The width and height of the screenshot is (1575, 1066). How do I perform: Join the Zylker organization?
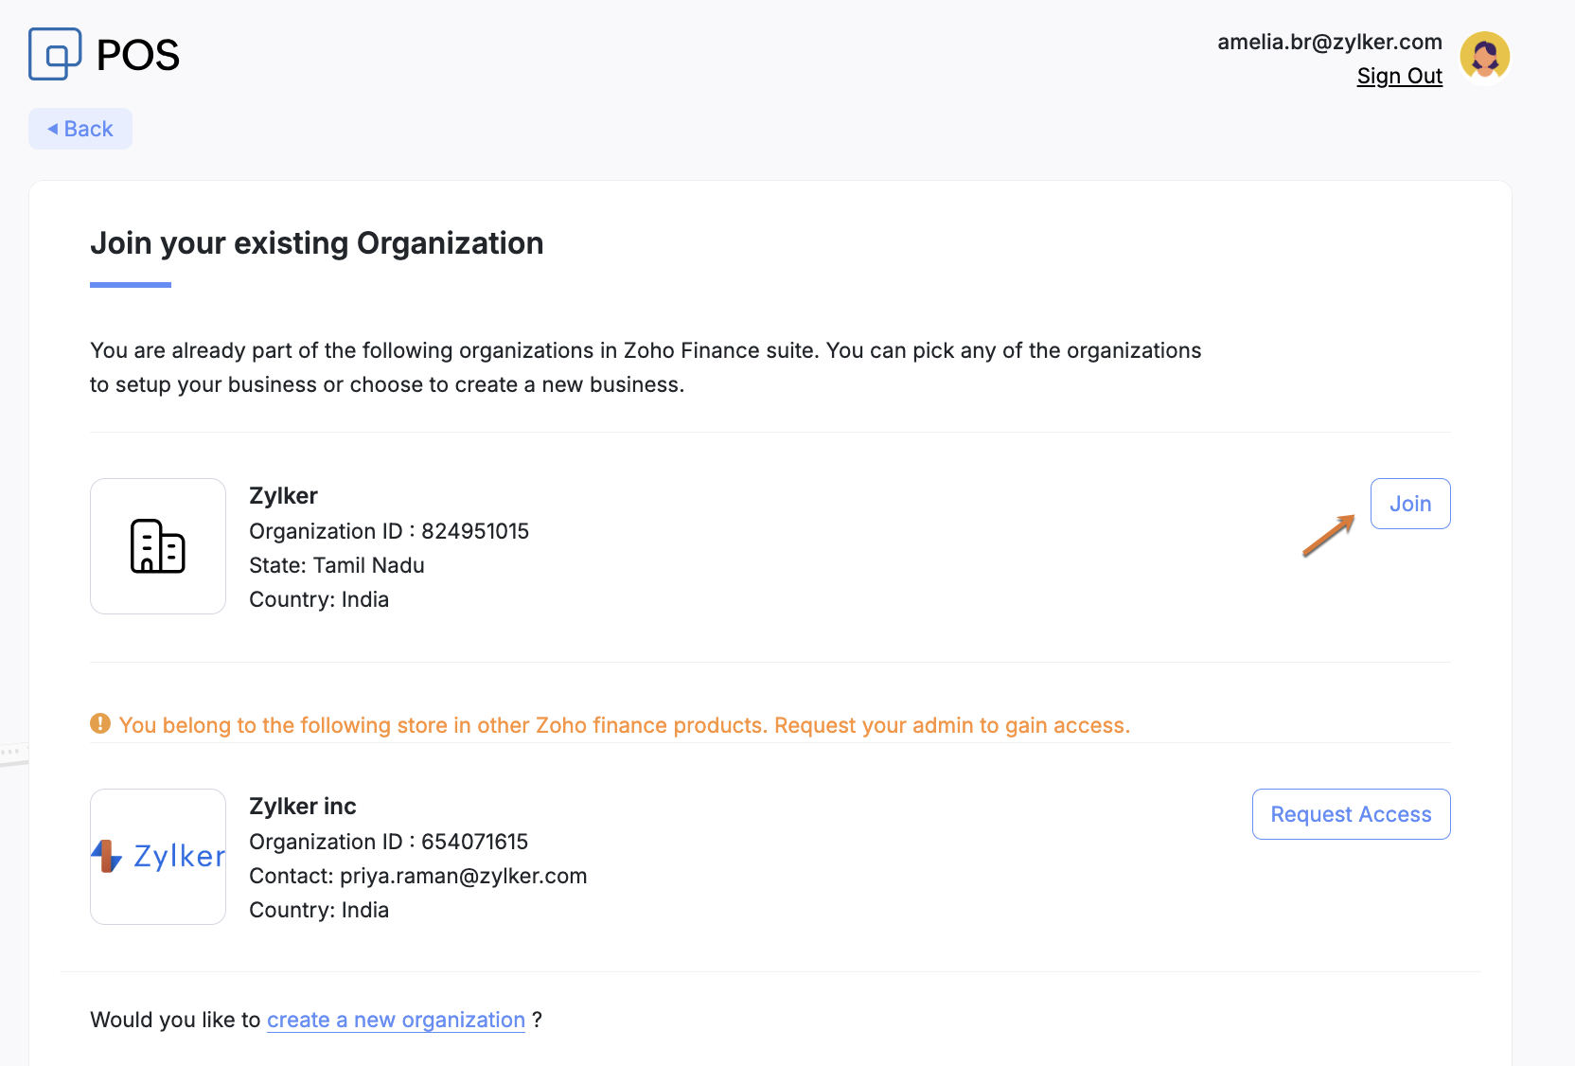(1410, 504)
